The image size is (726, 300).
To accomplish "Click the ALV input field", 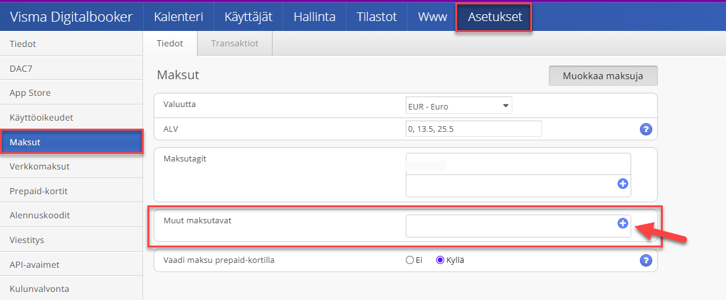I will point(474,129).
